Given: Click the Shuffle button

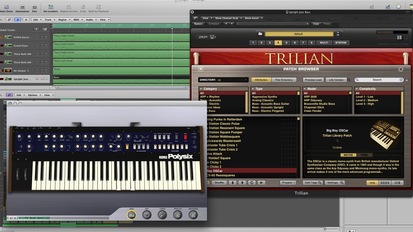Looking at the screenshot, I should [x=219, y=183].
